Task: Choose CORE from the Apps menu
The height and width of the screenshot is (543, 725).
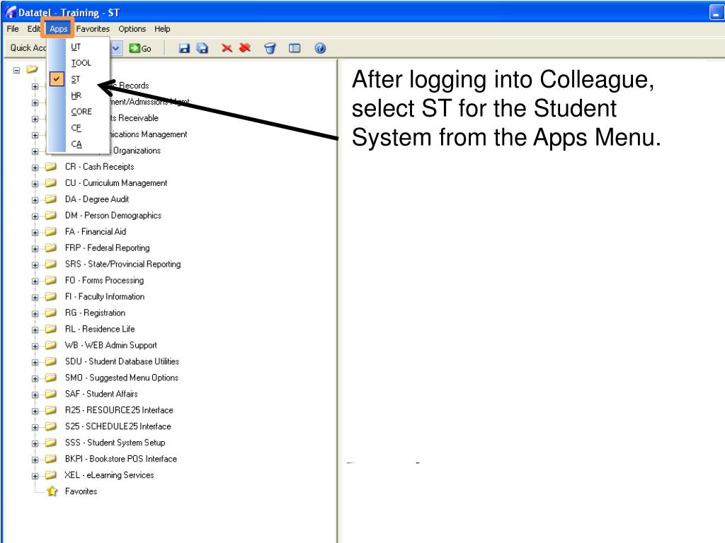Action: click(x=81, y=111)
